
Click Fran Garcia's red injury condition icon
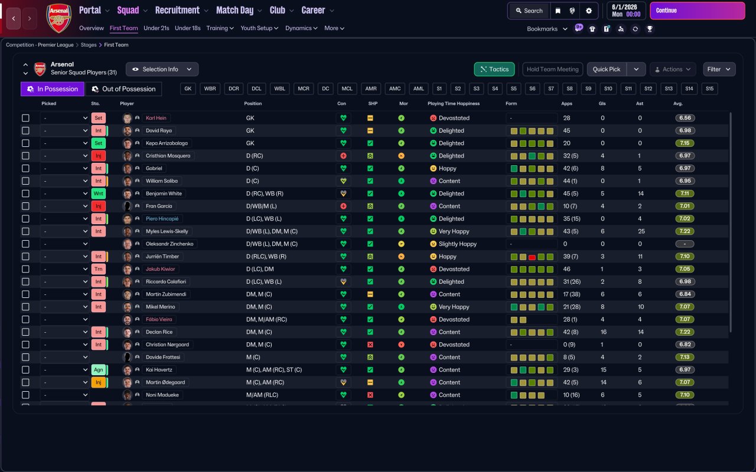tap(343, 206)
